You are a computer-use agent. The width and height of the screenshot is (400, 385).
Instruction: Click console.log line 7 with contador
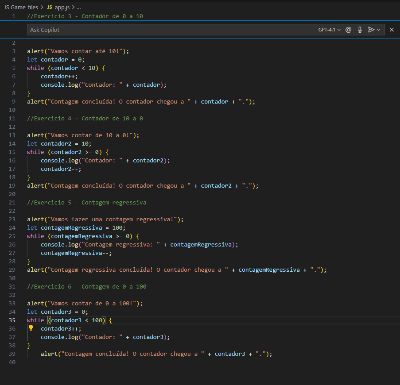click(104, 85)
